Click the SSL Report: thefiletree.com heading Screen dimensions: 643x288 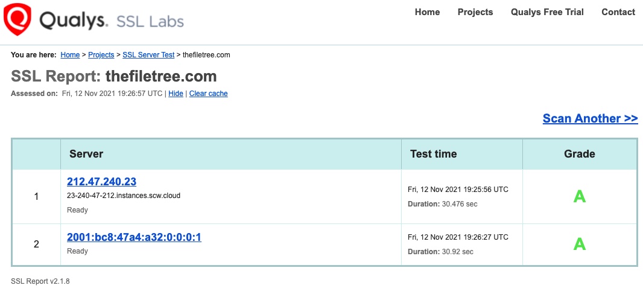113,76
